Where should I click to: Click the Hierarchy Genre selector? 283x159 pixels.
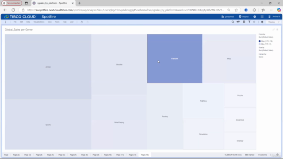(x=261, y=57)
